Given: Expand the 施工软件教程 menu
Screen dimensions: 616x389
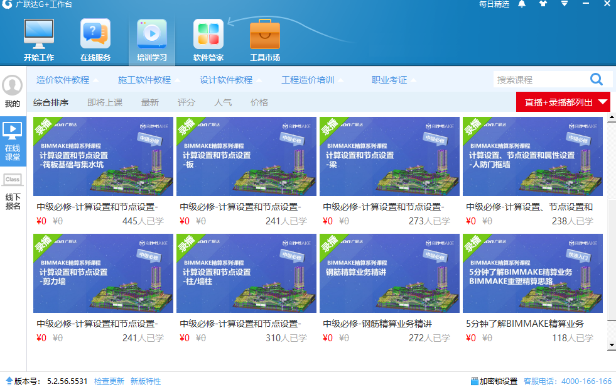Looking at the screenshot, I should coord(149,80).
